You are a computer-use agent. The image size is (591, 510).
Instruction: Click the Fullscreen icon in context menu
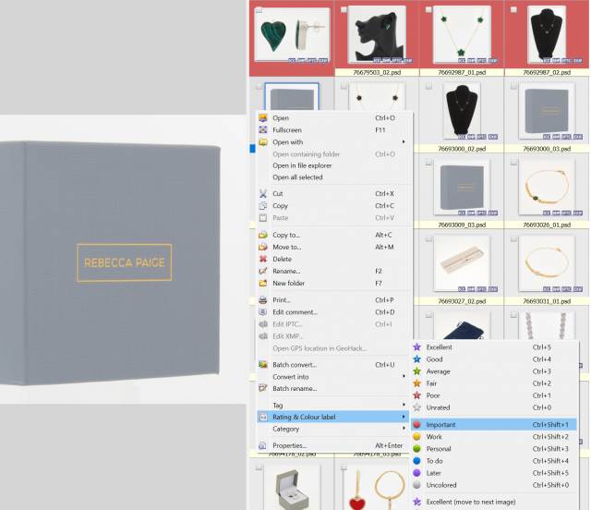coord(263,129)
